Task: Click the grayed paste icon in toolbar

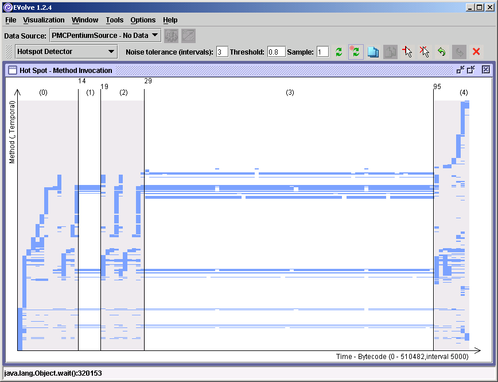Action: tap(390, 52)
